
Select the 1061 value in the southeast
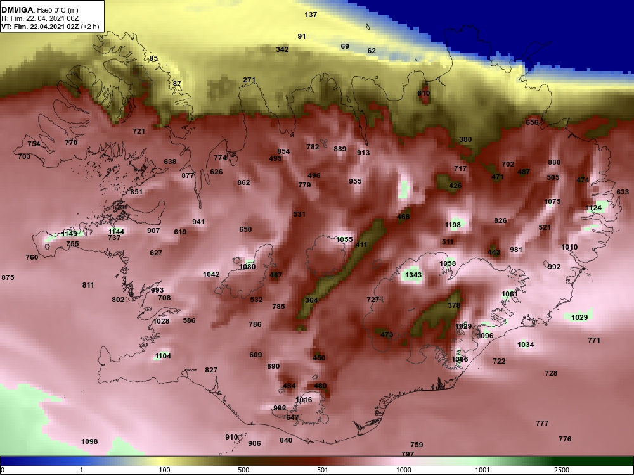coord(510,294)
